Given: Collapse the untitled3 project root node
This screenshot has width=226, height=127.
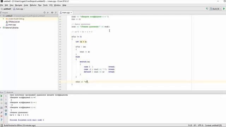Looking at the screenshot, I should 1,16.
